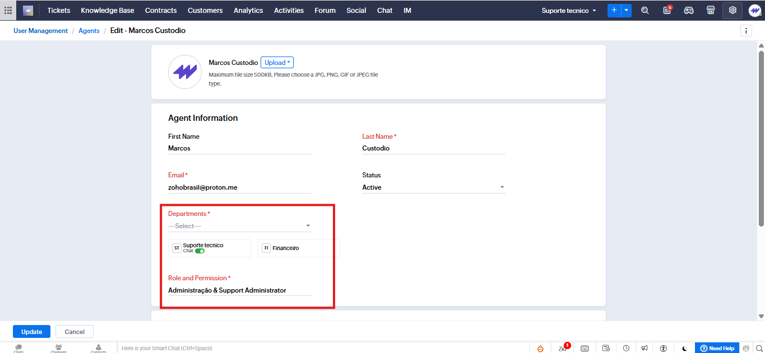Click the Email input field

[x=239, y=187]
